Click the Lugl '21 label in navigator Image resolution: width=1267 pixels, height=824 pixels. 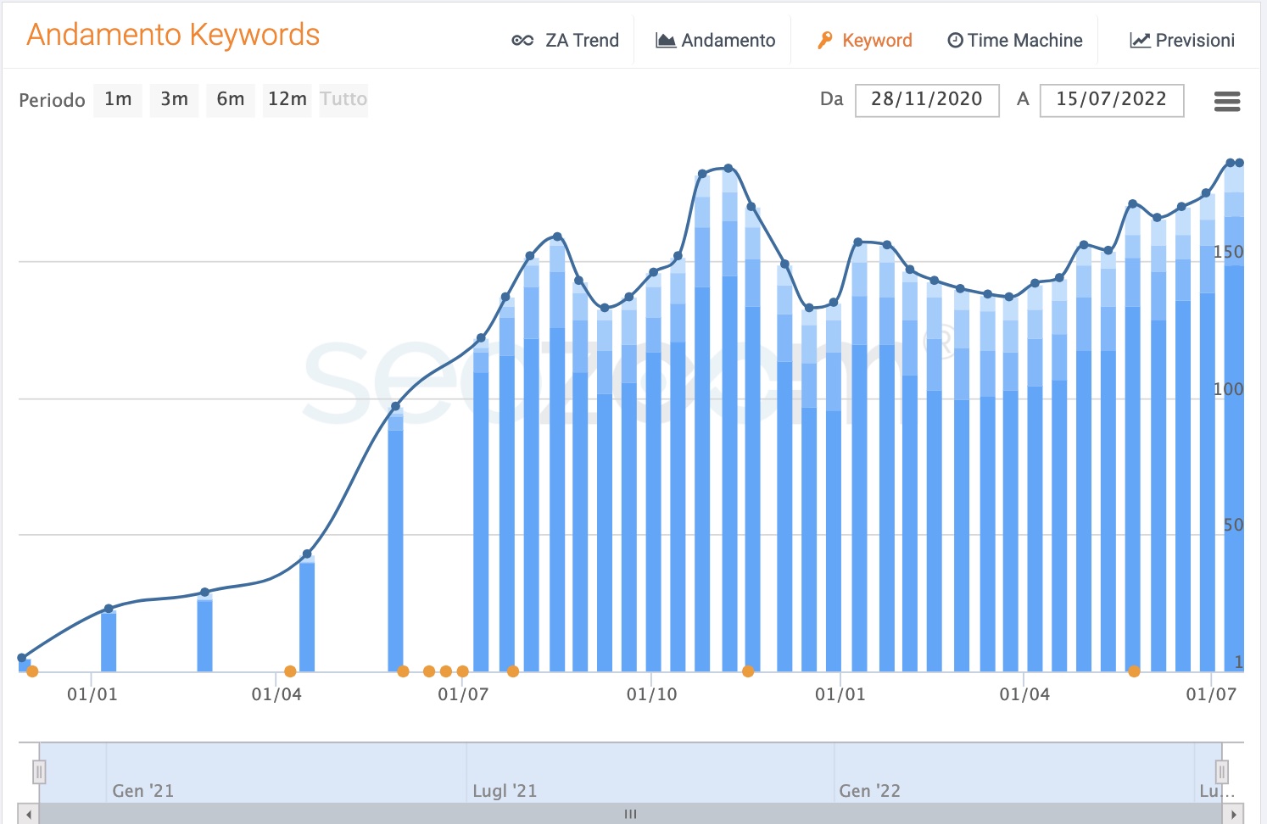click(x=505, y=791)
